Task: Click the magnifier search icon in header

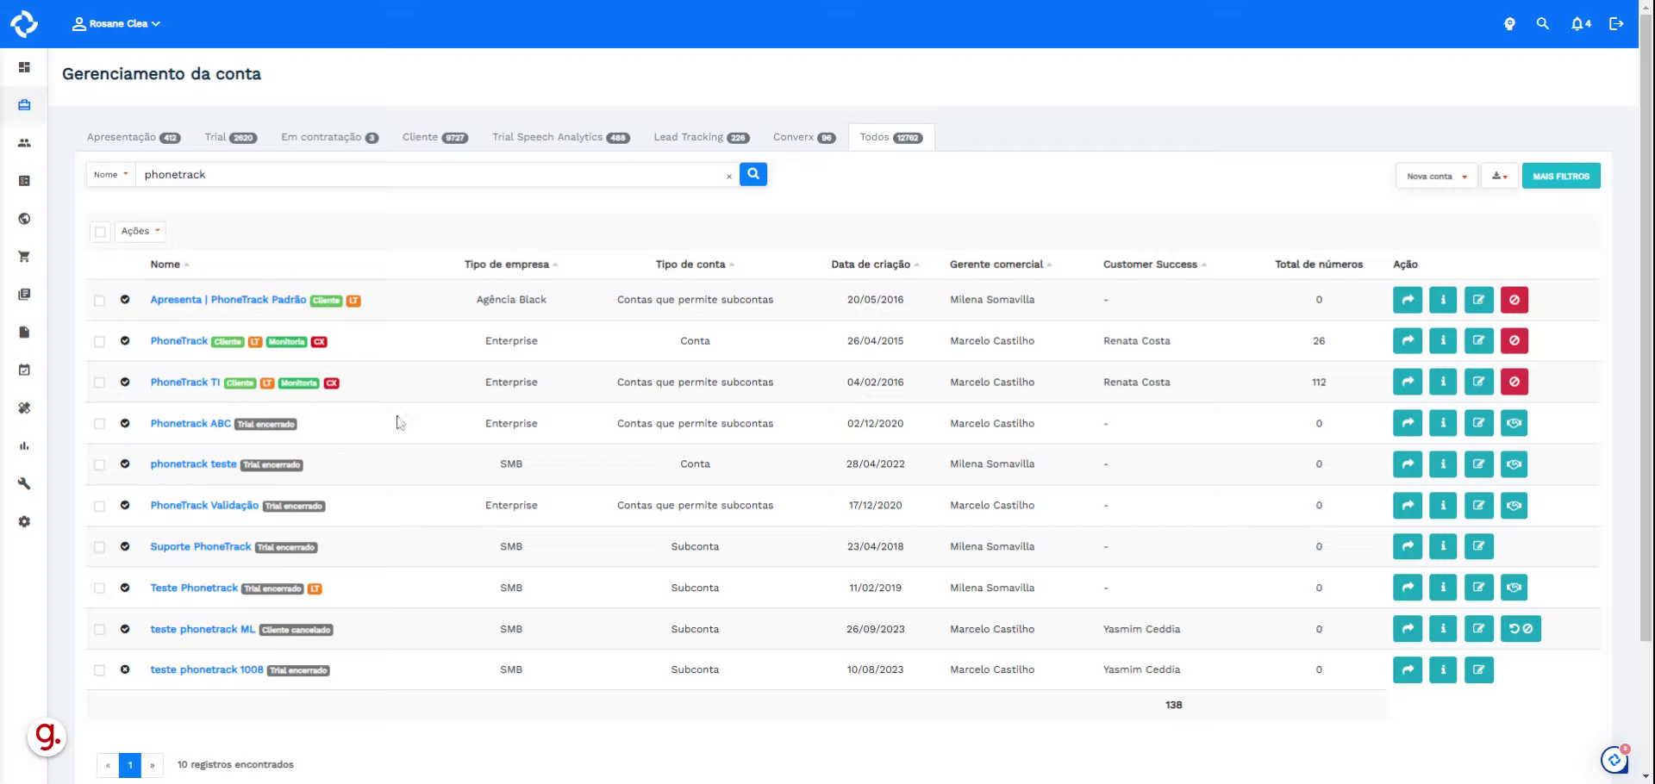Action: 1543,24
